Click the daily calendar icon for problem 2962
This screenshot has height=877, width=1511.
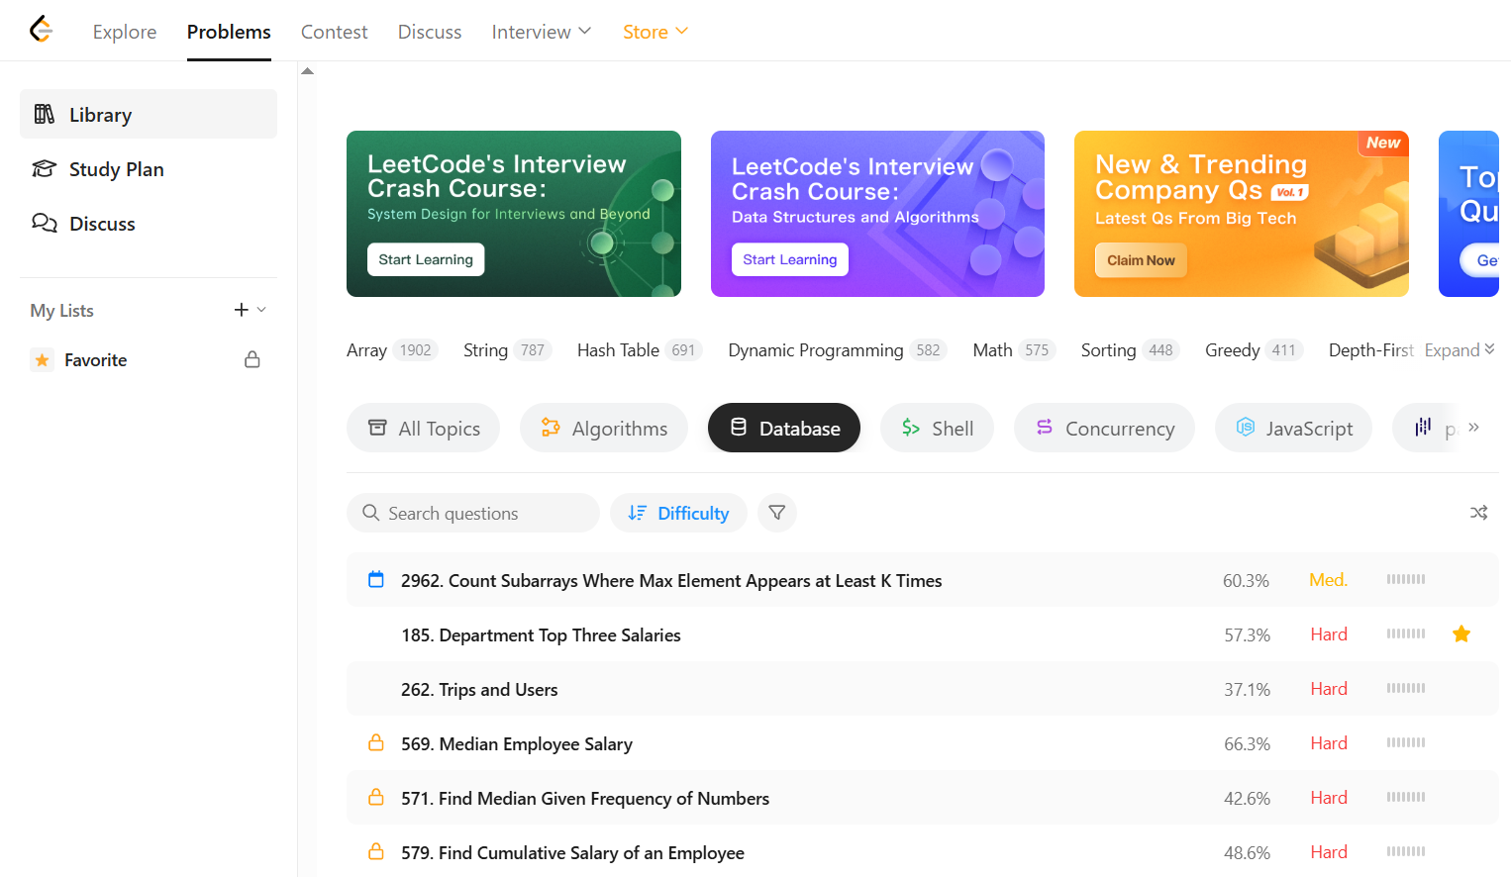point(376,579)
